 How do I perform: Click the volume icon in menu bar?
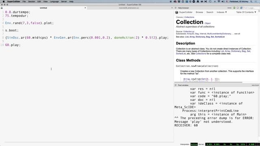coord(223,2)
